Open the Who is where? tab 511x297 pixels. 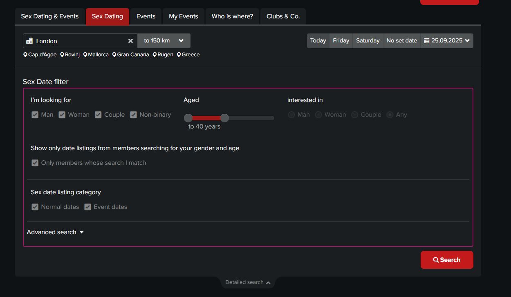[x=232, y=17]
